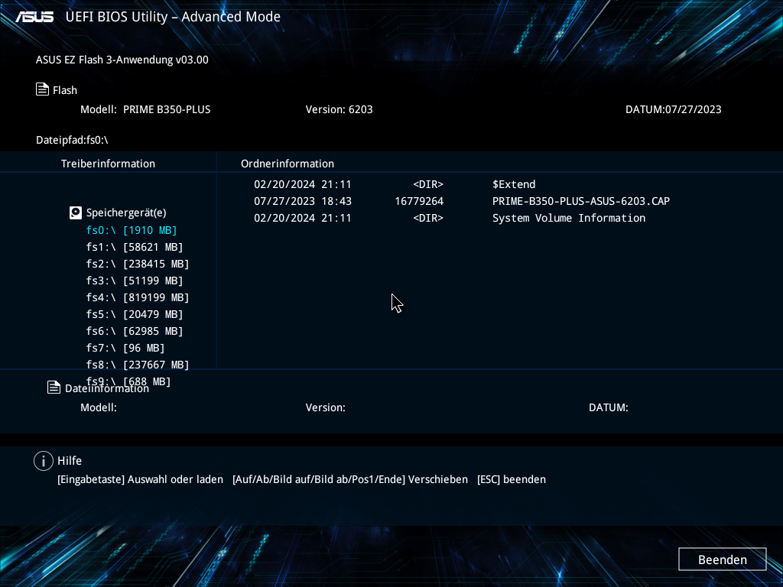Click the Dateiinformation document icon
The image size is (783, 587).
pyautogui.click(x=54, y=388)
